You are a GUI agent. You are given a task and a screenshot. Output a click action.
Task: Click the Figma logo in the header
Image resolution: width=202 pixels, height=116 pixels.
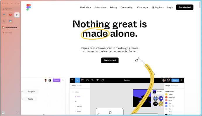pos(28,7)
